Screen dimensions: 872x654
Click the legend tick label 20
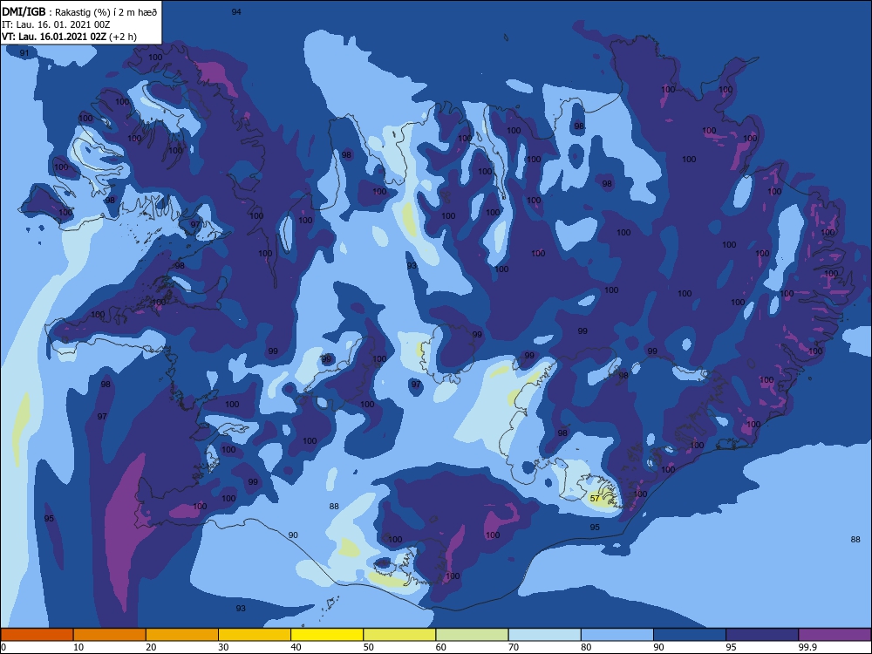click(151, 647)
